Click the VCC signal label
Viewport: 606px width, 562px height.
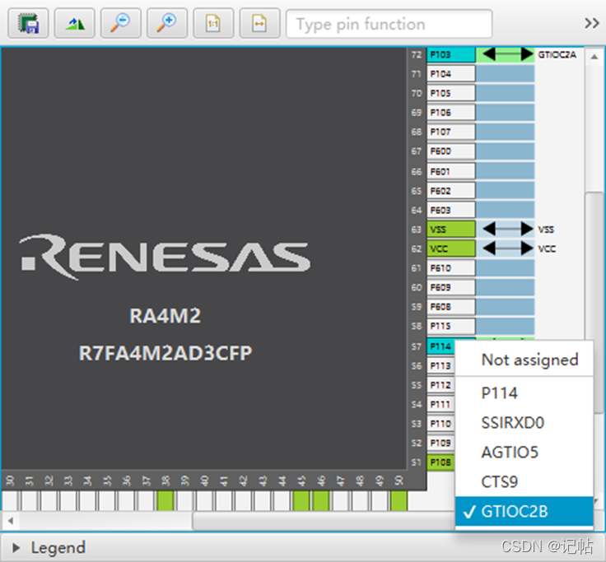(547, 248)
